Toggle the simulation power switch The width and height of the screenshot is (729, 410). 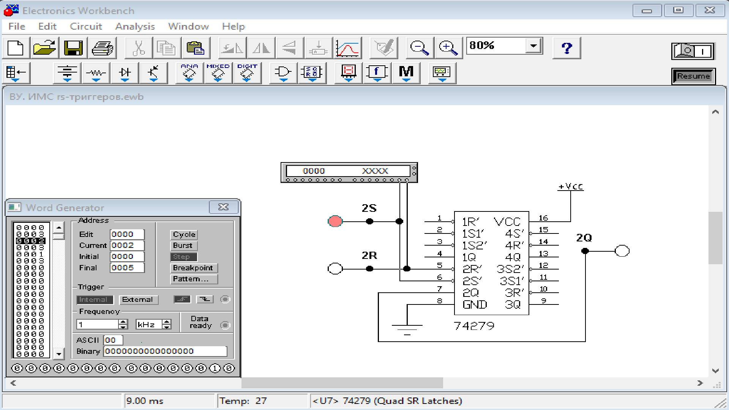point(693,51)
